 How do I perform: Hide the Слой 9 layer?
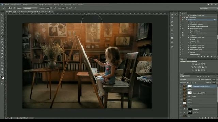181,89
